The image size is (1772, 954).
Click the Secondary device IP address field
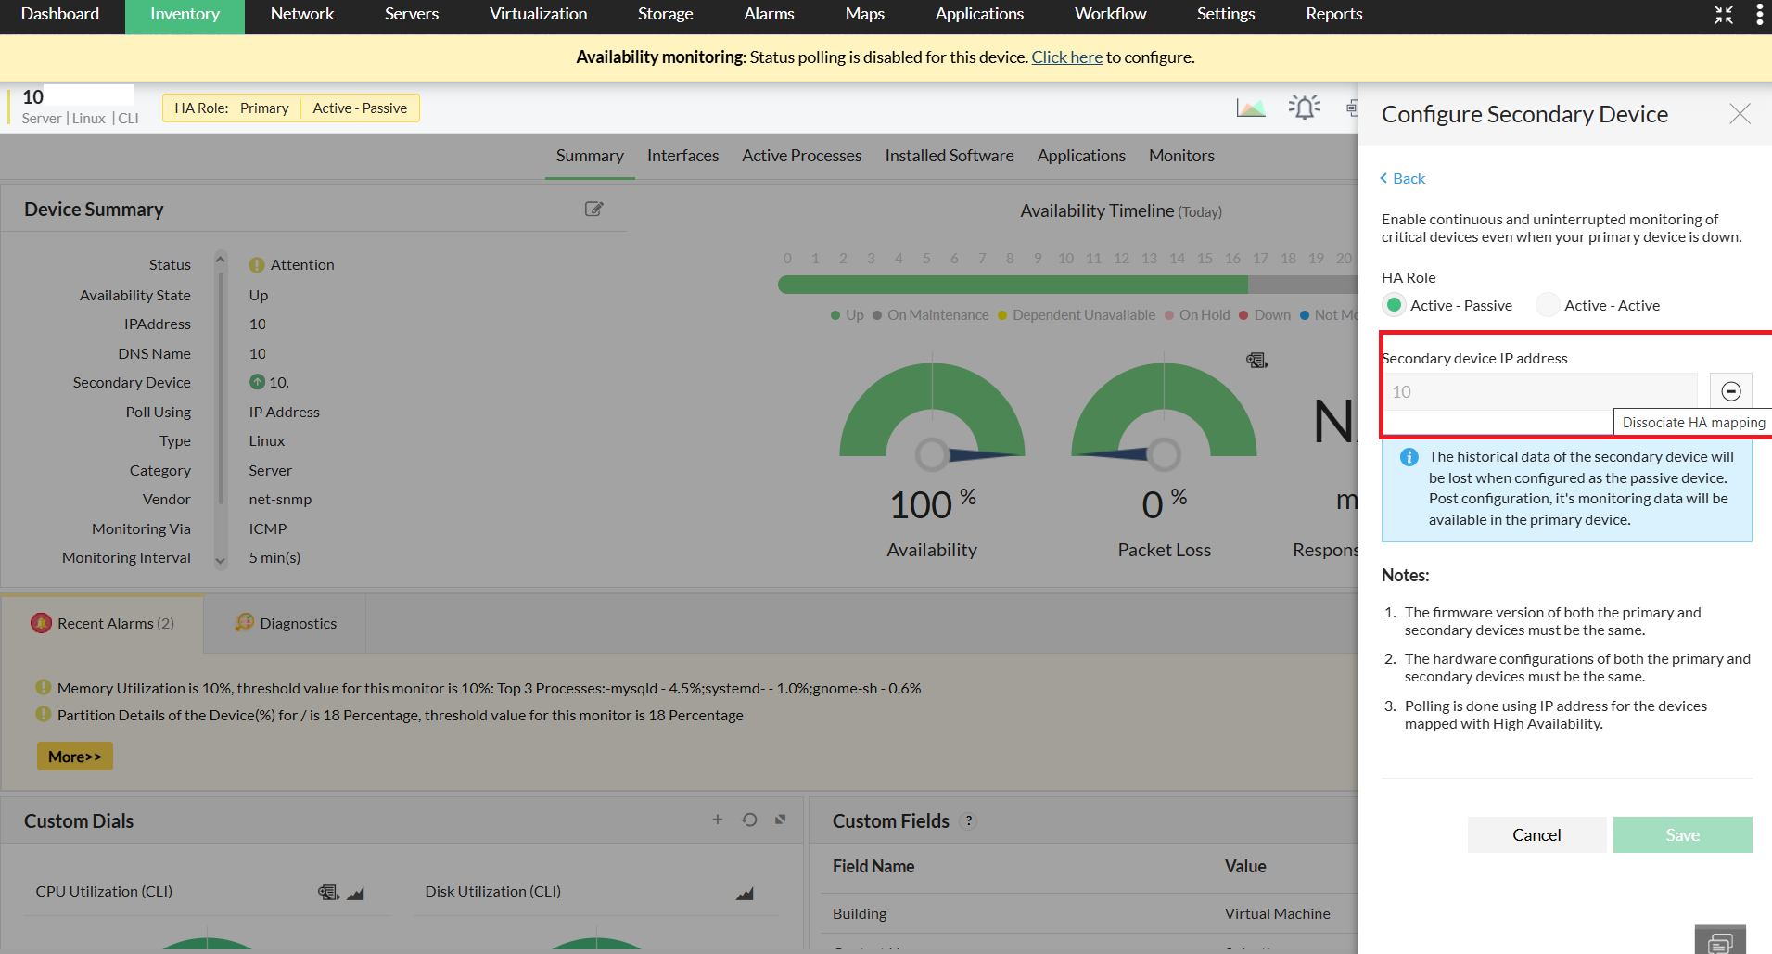[1539, 392]
